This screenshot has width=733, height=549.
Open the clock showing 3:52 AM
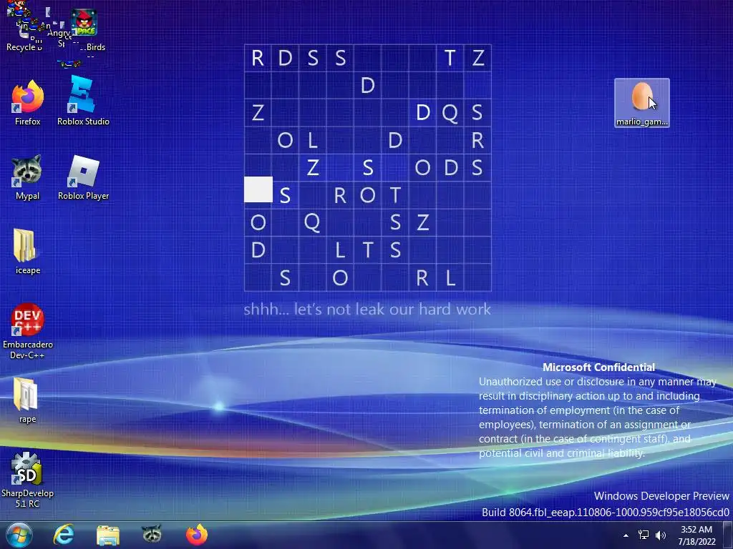(696, 535)
